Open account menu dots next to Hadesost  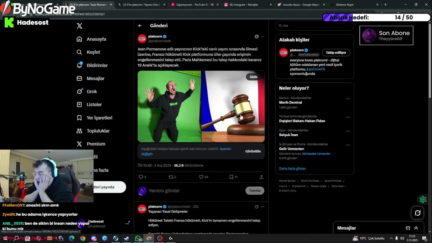click(x=127, y=223)
